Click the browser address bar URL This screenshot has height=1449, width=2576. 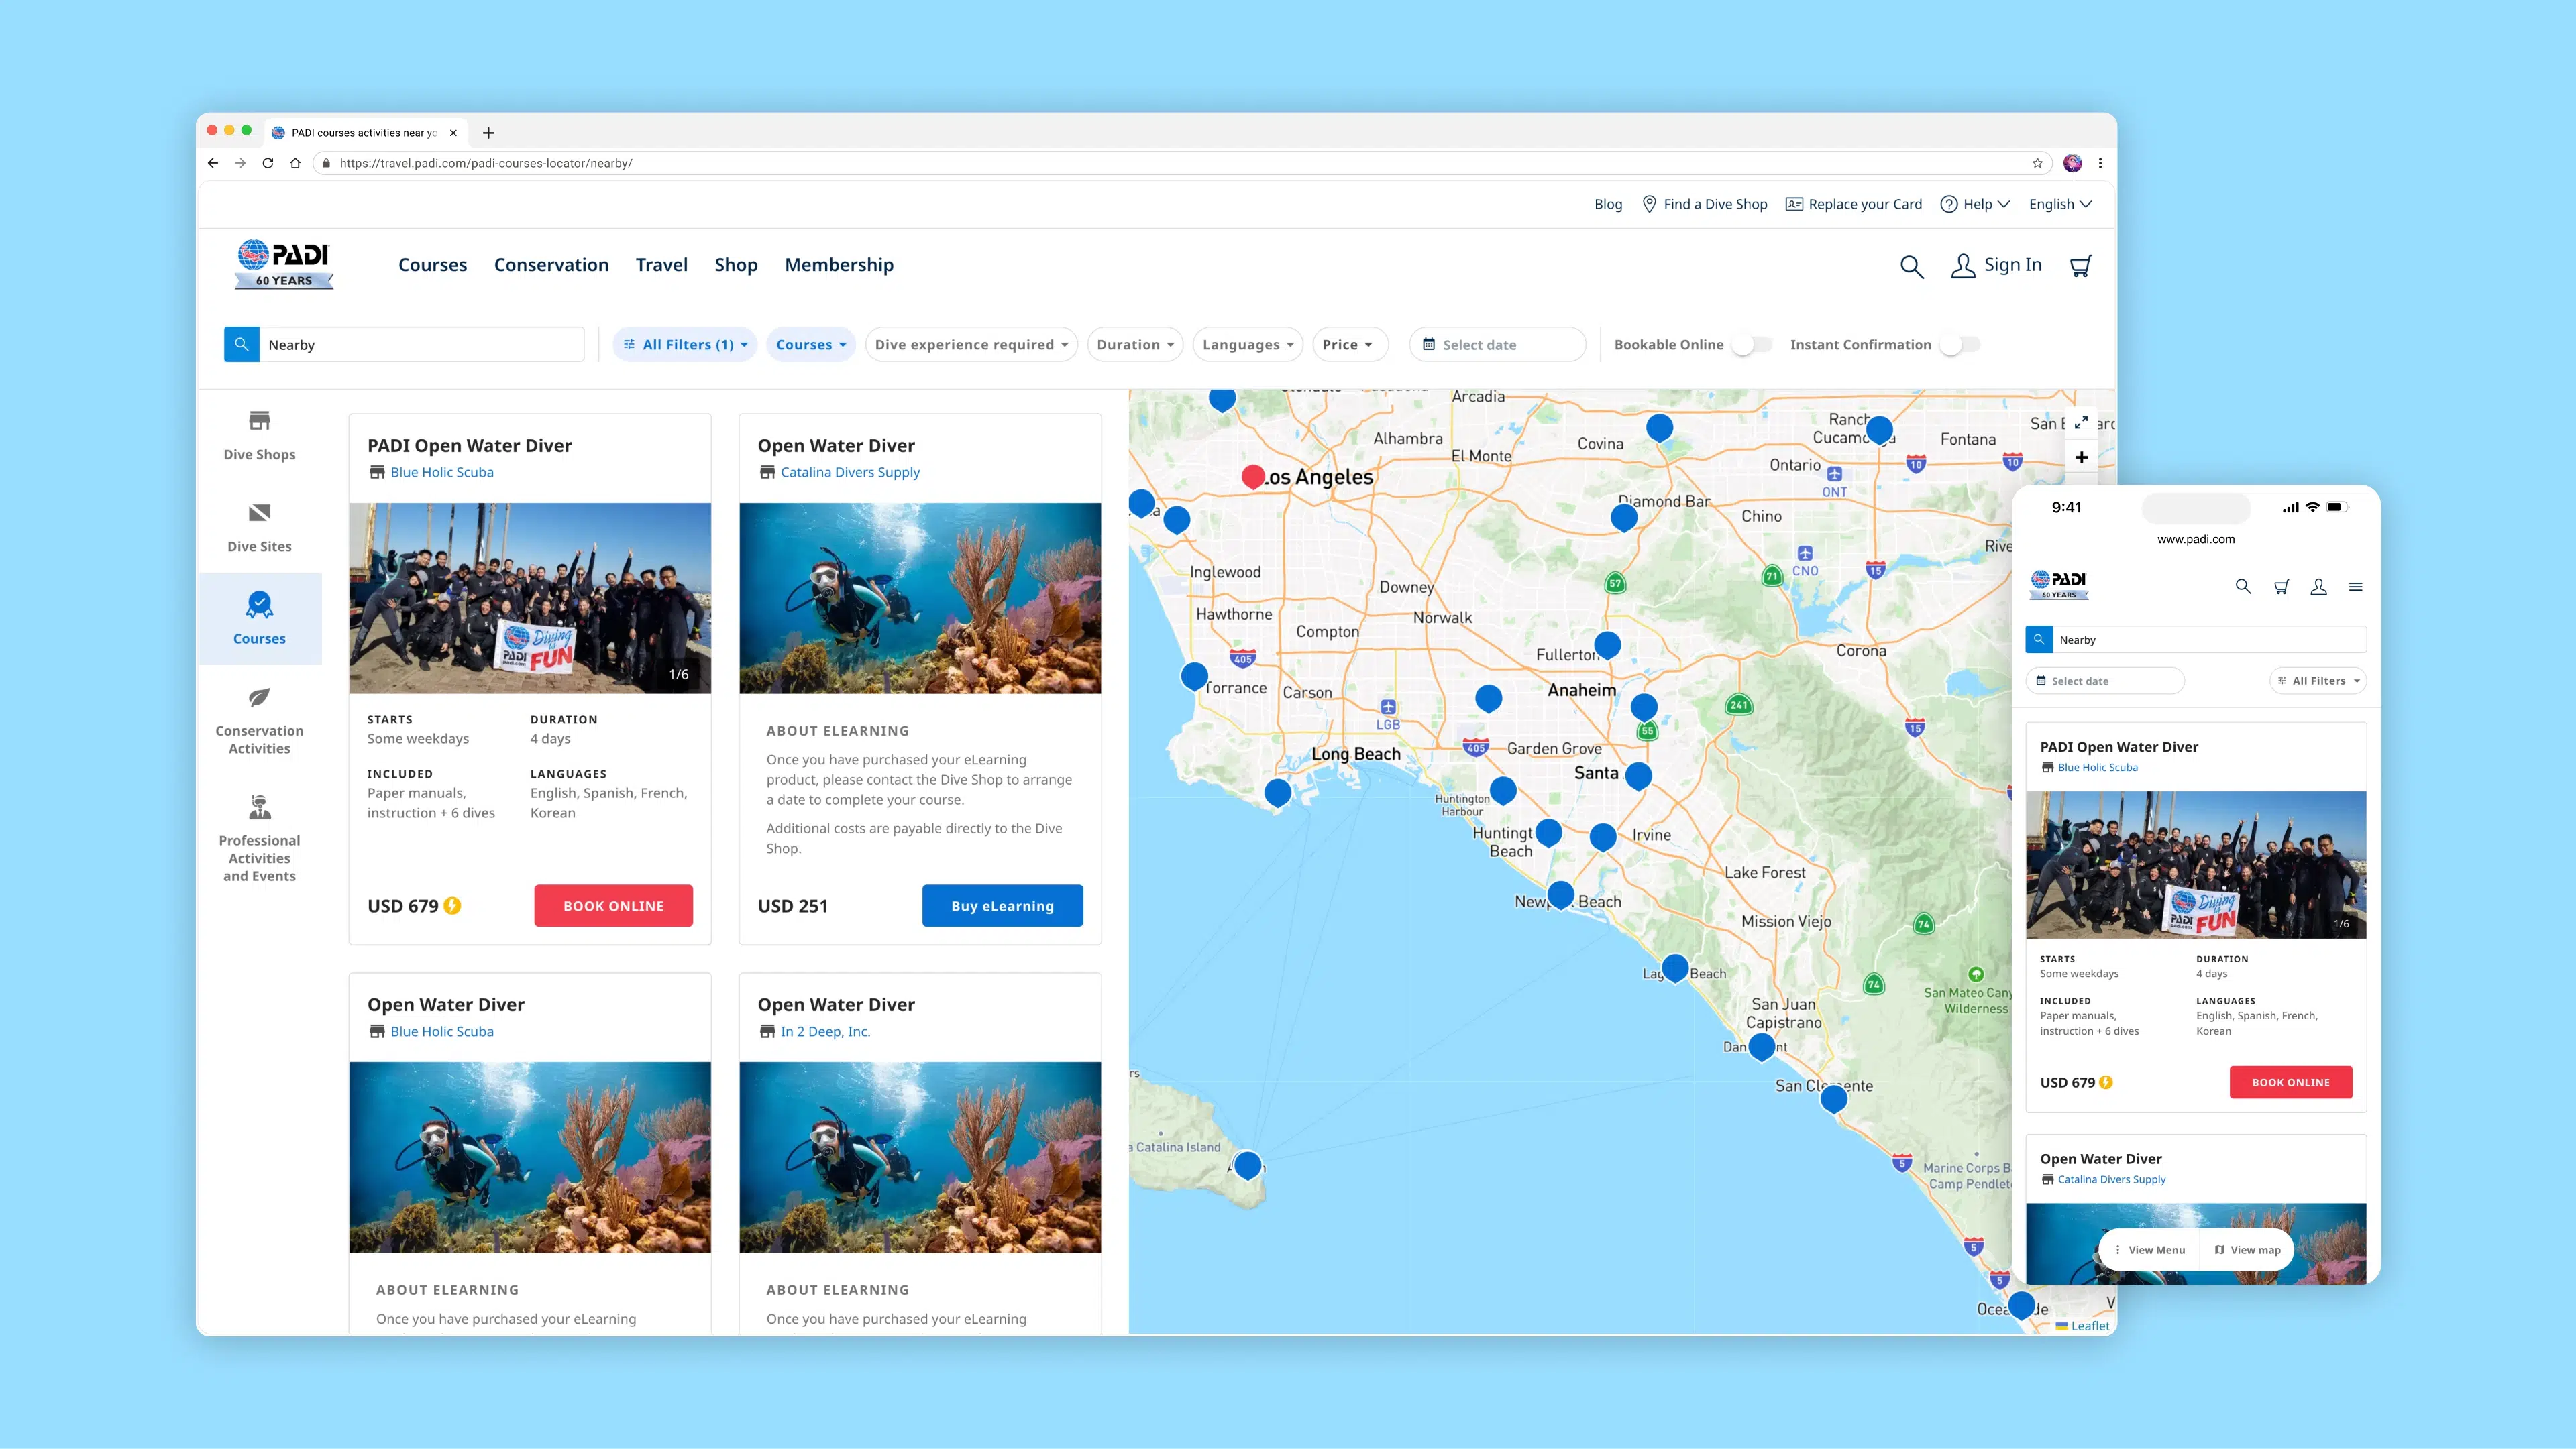[486, 163]
